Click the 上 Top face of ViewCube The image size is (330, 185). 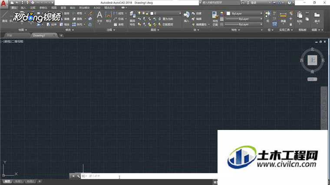point(312,60)
